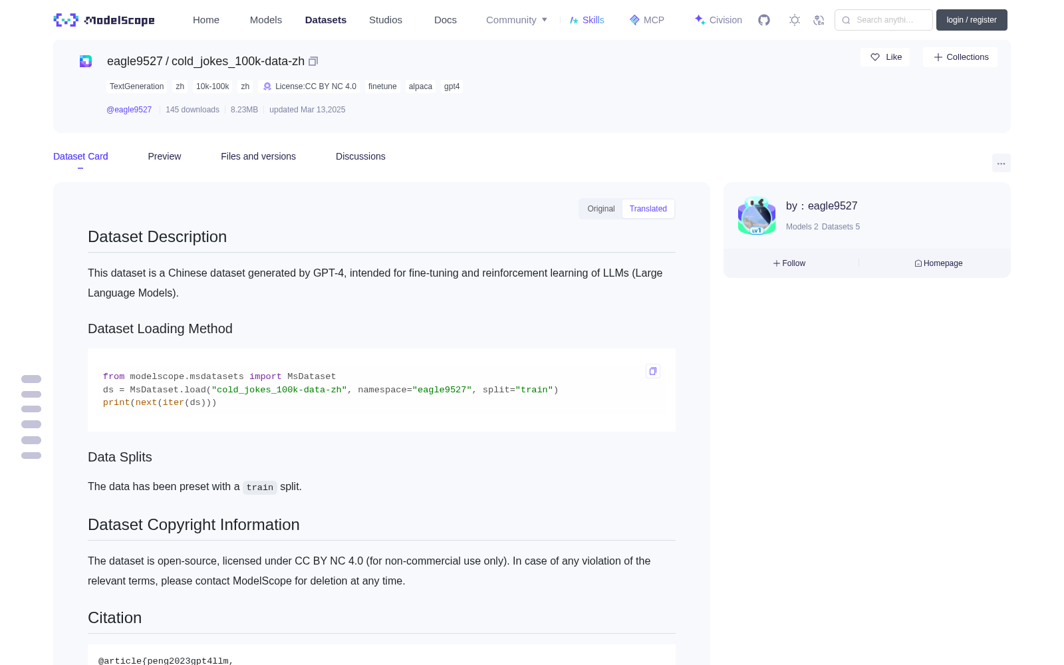The height and width of the screenshot is (665, 1064).
Task: Navigate to Studios
Action: click(x=386, y=20)
